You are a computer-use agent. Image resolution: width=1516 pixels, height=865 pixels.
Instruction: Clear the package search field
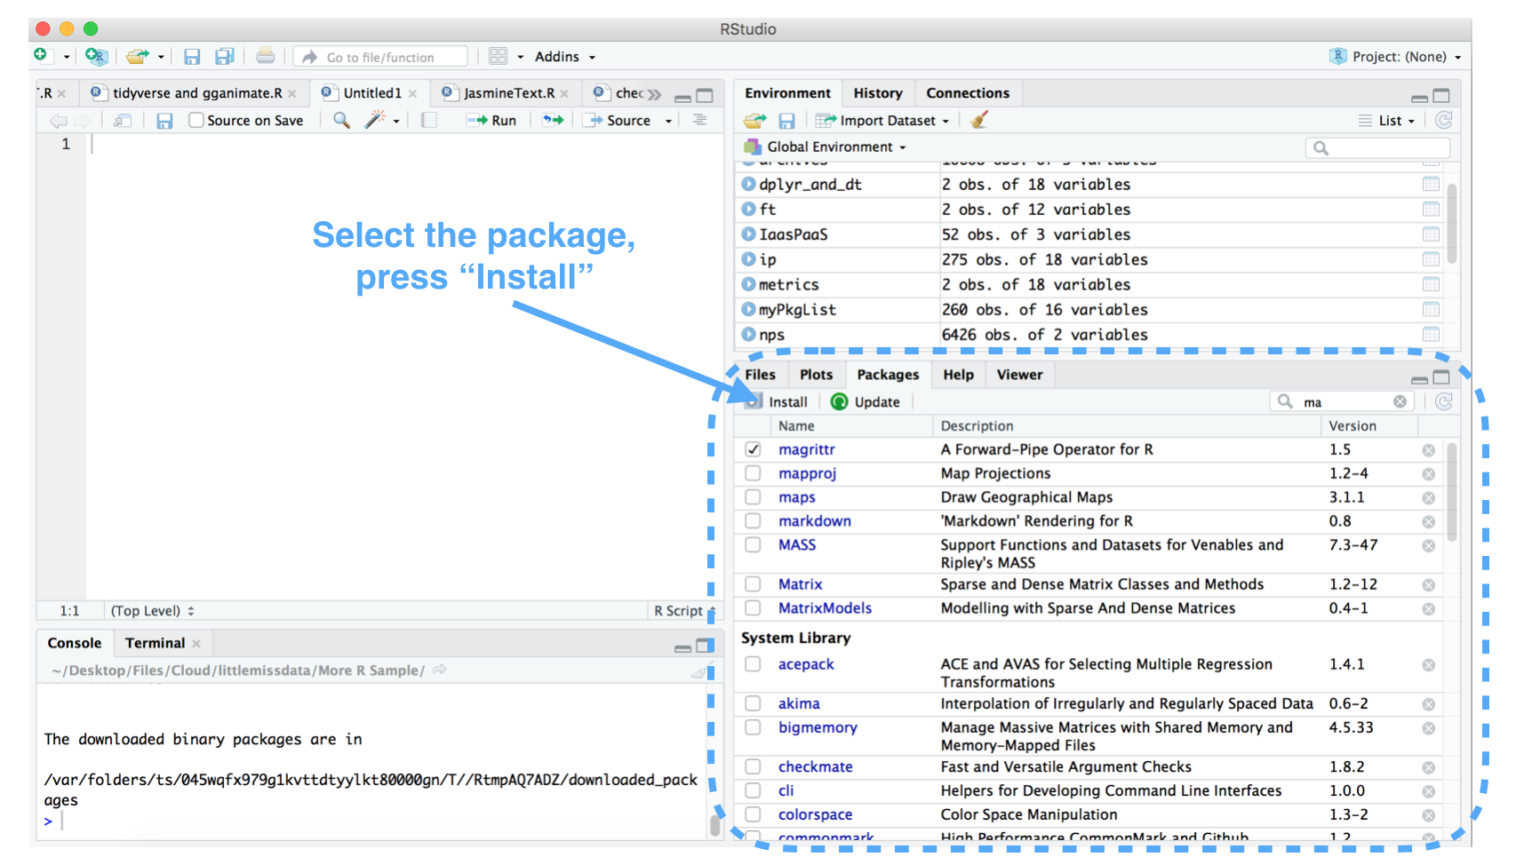tap(1400, 401)
